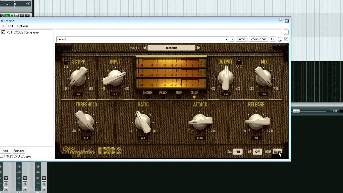
Task: Click the ... options button
Action: [286, 32]
